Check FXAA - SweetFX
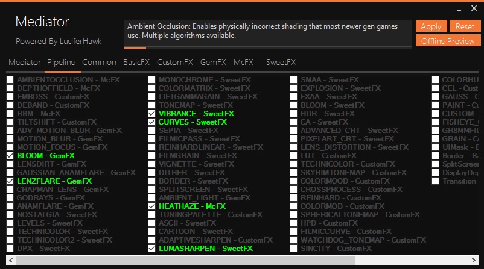 [293, 97]
